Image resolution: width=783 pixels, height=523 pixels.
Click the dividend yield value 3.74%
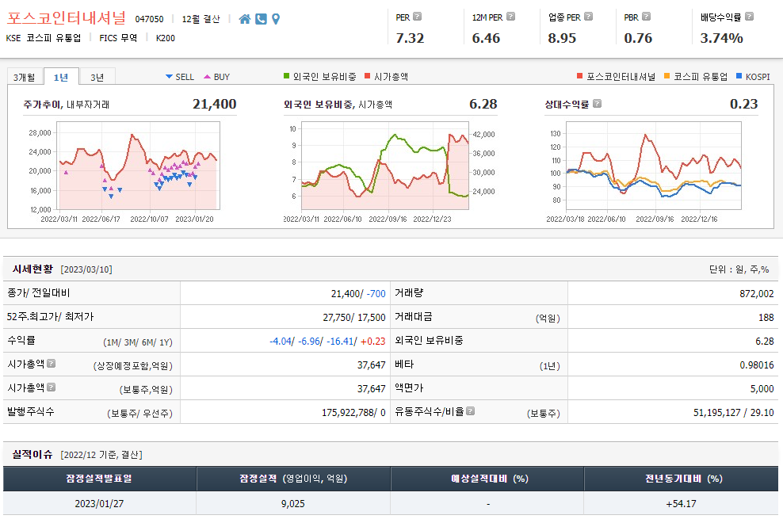721,38
